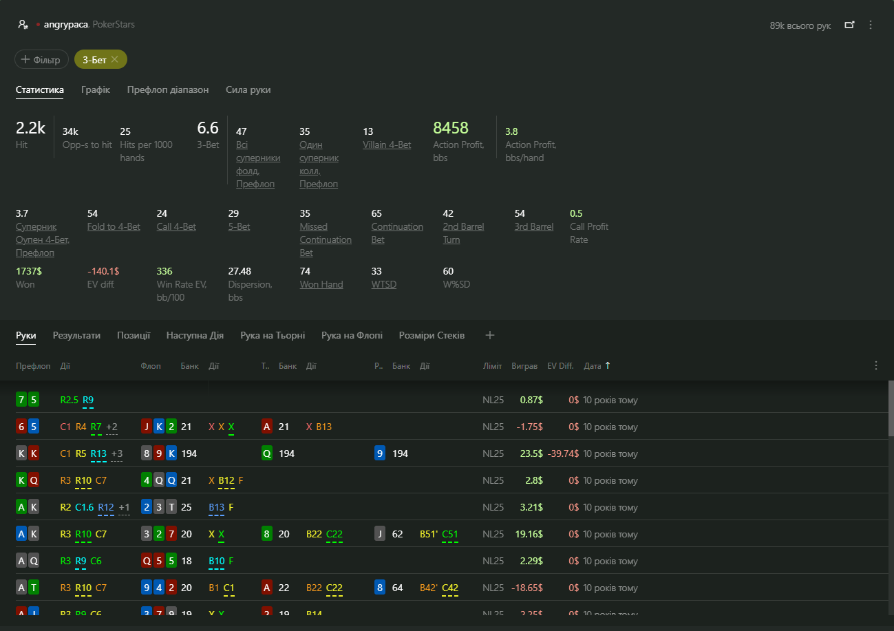Select the Статистика tab

pyautogui.click(x=40, y=89)
